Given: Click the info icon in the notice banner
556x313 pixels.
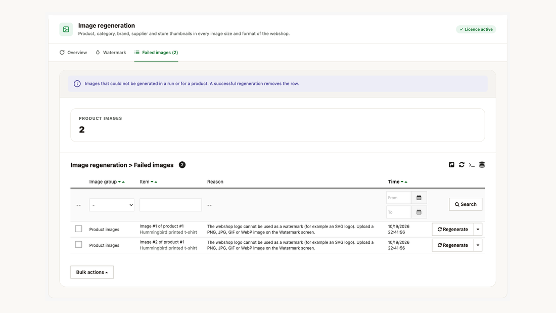Looking at the screenshot, I should (x=77, y=84).
